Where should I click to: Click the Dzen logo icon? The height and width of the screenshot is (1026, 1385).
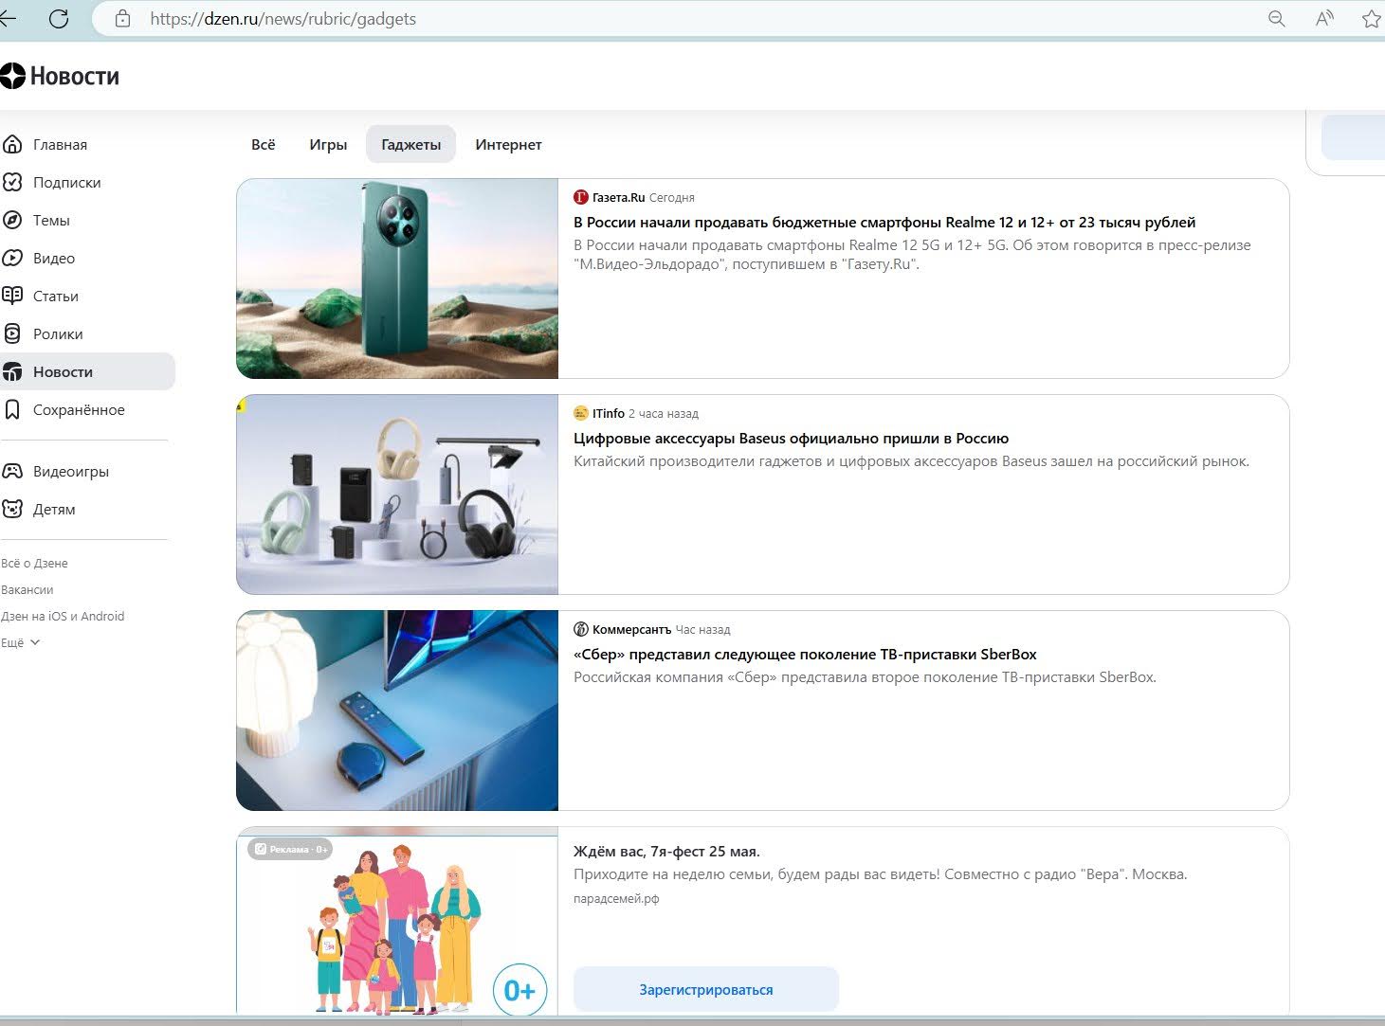click(x=12, y=76)
